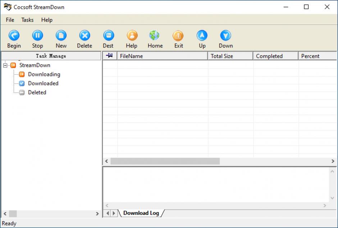
Task: Select the Downloaded category
Action: click(43, 83)
